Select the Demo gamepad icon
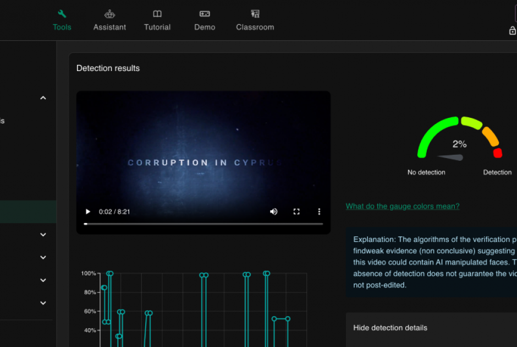This screenshot has width=517, height=347. click(x=205, y=20)
